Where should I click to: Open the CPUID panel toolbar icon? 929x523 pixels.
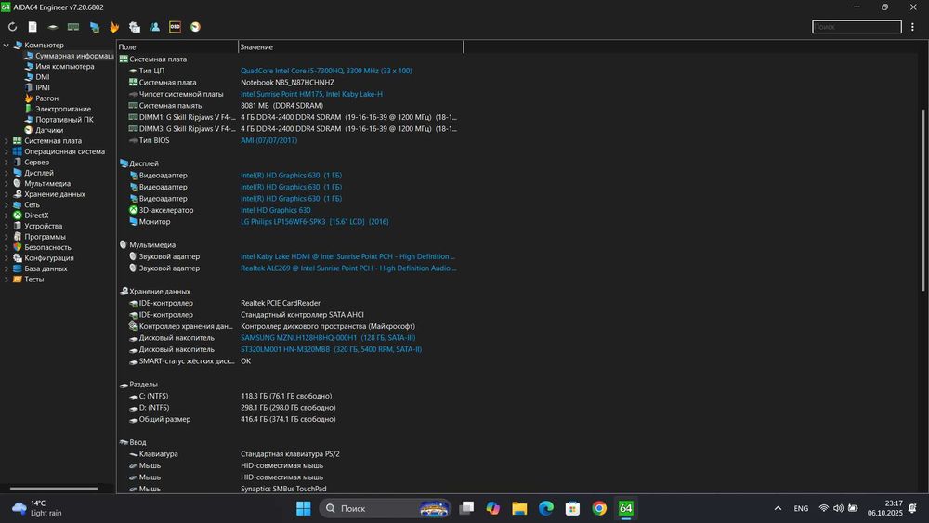[135, 27]
